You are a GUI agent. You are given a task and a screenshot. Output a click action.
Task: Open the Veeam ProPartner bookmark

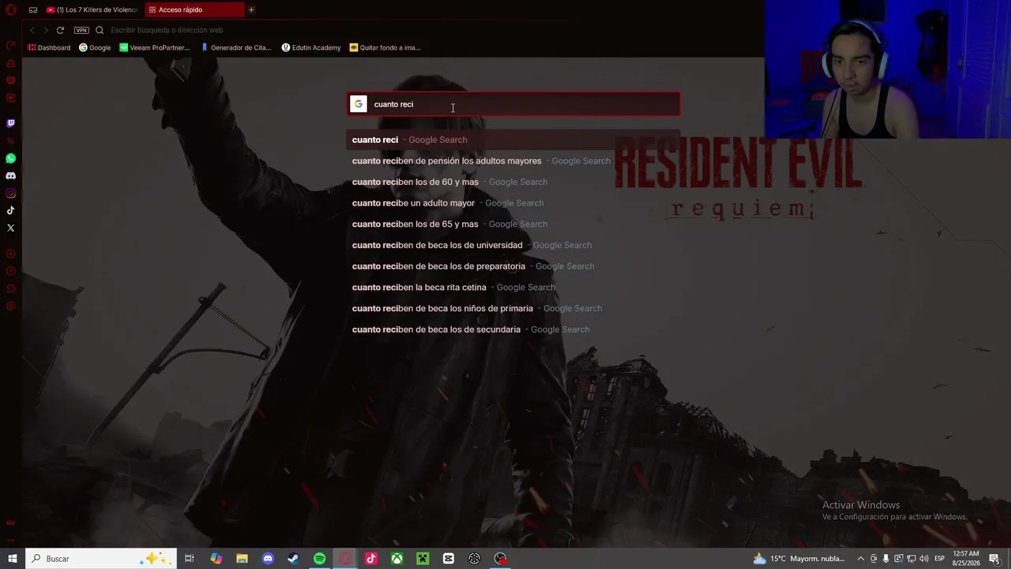(x=155, y=47)
